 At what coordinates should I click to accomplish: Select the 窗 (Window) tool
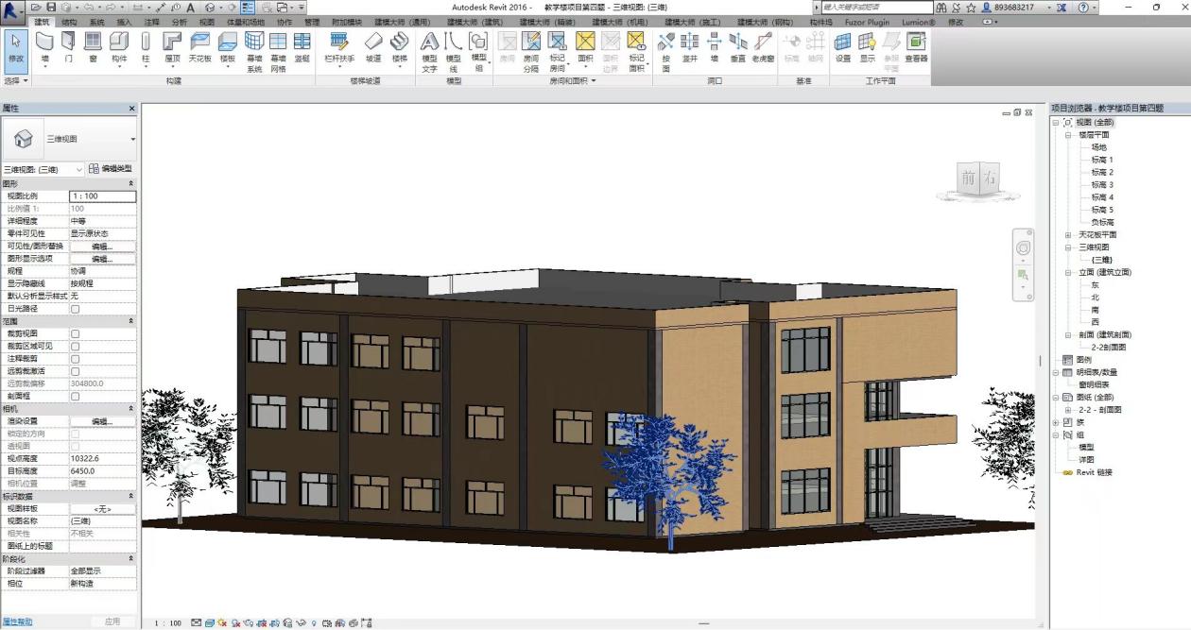(93, 46)
